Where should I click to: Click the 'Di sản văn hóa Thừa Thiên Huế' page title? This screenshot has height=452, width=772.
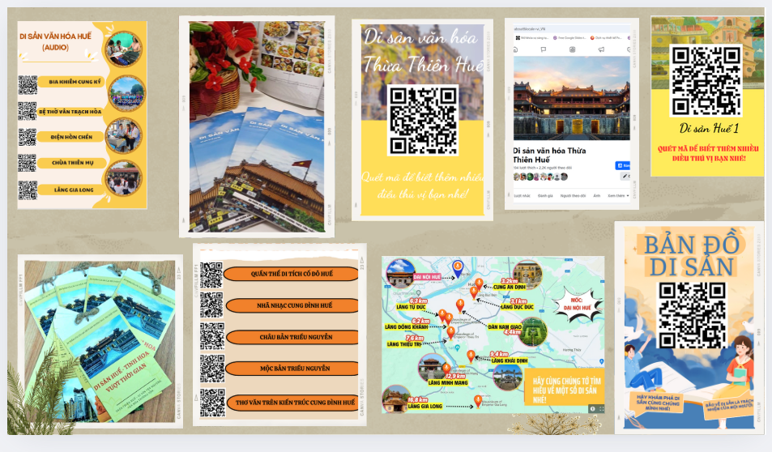[x=549, y=155]
